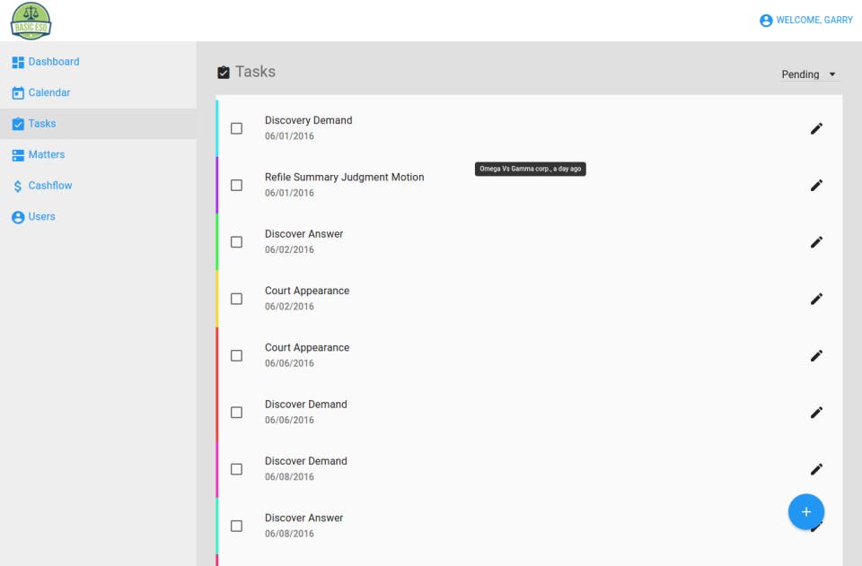The width and height of the screenshot is (862, 566).
Task: Mark Court Appearance 06/02/2016 as complete
Action: pos(236,299)
